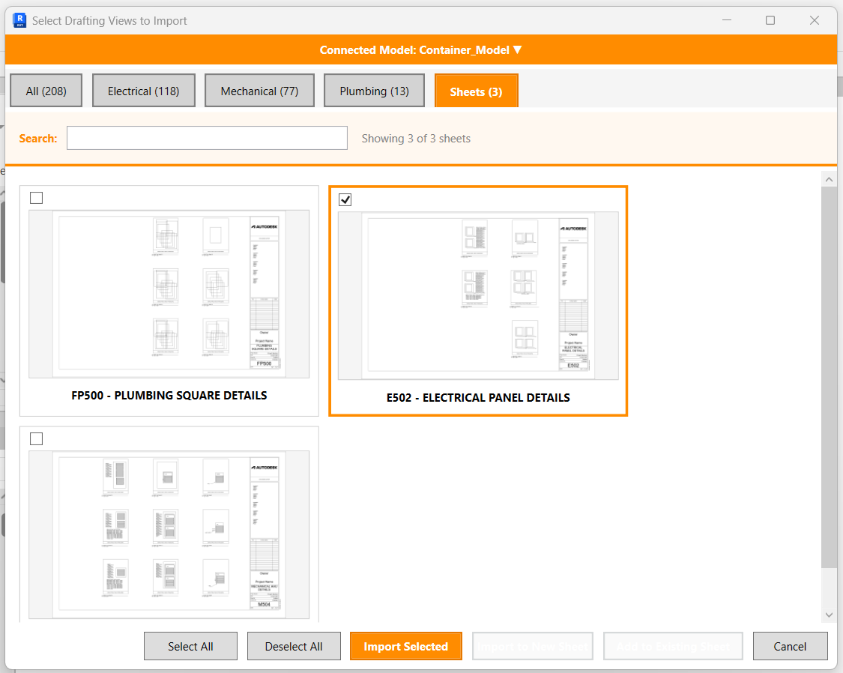Uncheck the E502 Electrical Panel Details checkbox
Screen dimensions: 843x673
click(x=345, y=199)
